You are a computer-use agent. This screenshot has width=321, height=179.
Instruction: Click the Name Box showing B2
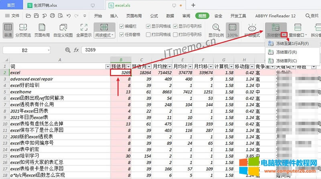(25, 50)
